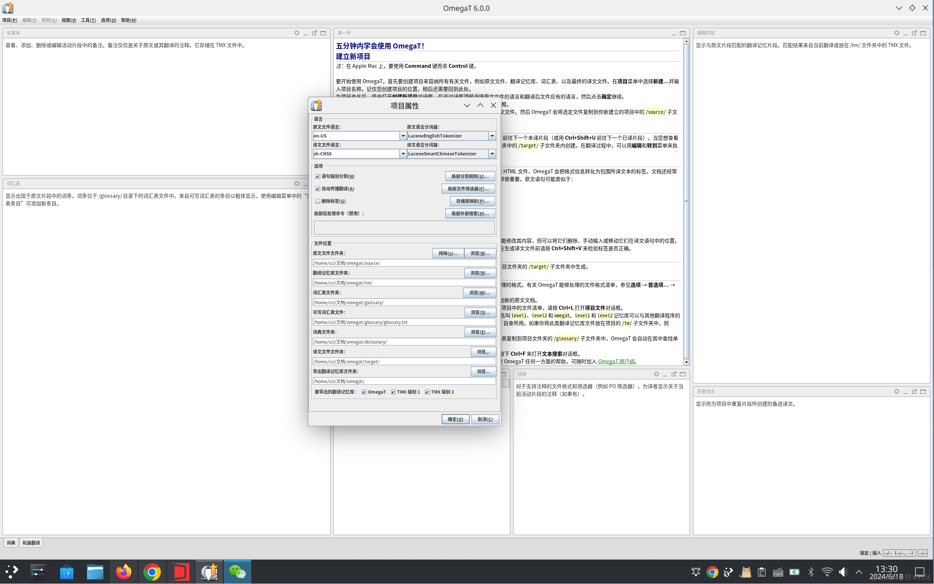934x584 pixels.
Task: Uncheck TMX 级别 2 export option
Action: coord(427,392)
